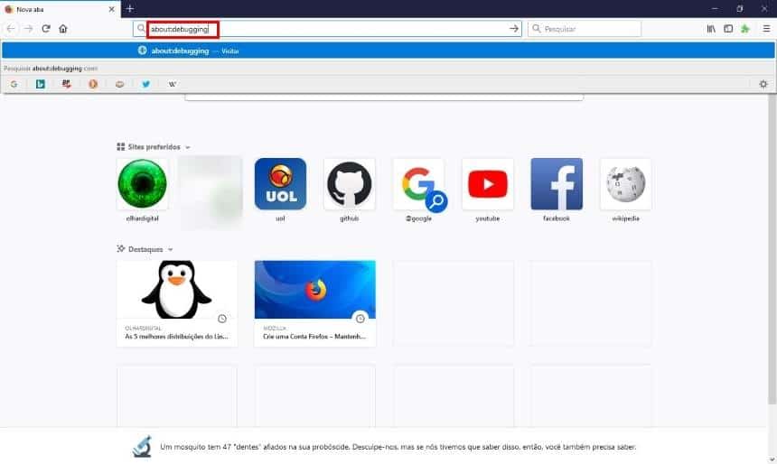Screen dimensions: 777x464
Task: Focus the Pesquisar search box
Action: coord(585,29)
